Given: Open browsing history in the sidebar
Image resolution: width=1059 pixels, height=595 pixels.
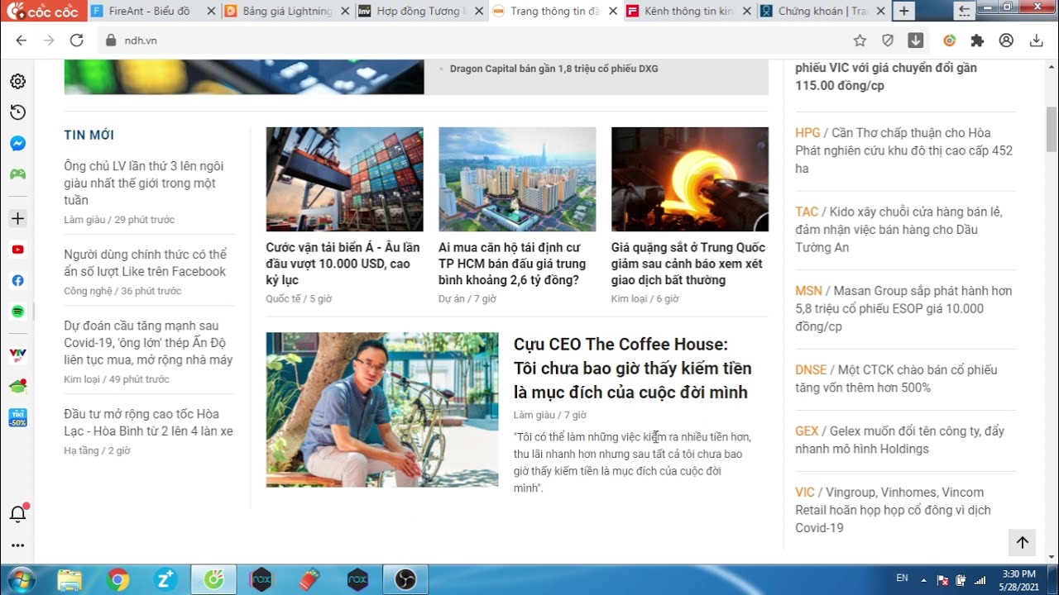Looking at the screenshot, I should pos(17,112).
